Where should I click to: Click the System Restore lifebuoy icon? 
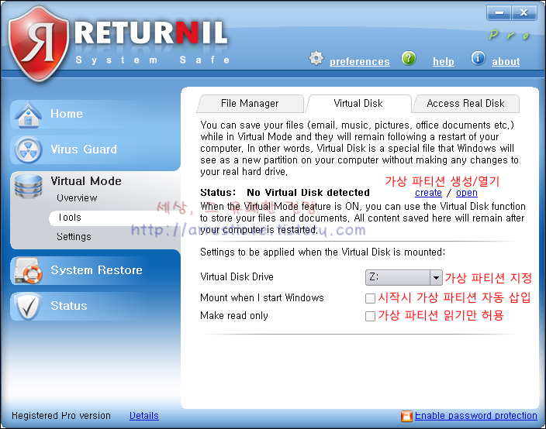[x=28, y=270]
